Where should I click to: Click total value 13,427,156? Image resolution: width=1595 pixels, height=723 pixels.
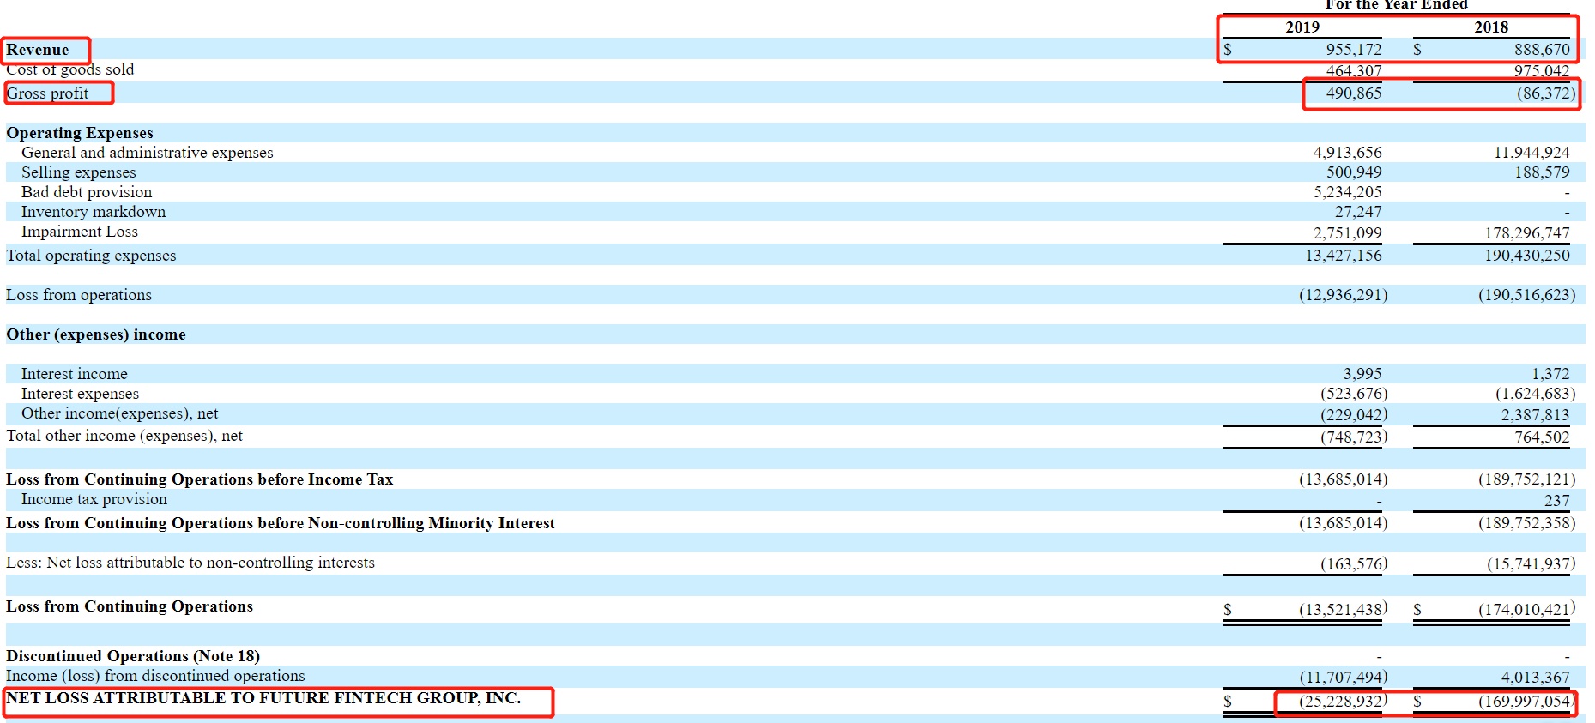click(x=1344, y=256)
